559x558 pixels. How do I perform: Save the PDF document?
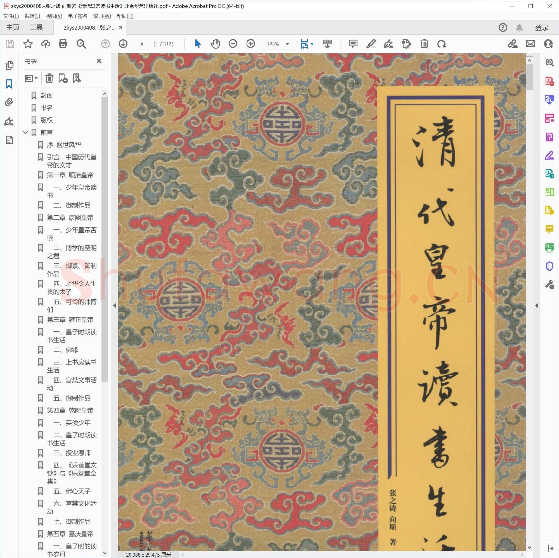pos(10,44)
